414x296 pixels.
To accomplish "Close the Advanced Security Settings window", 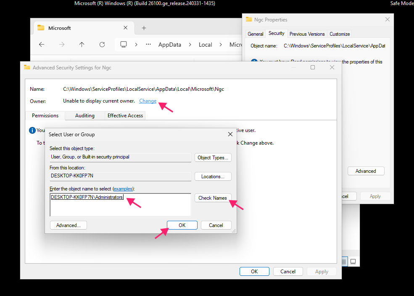I will coord(332,67).
